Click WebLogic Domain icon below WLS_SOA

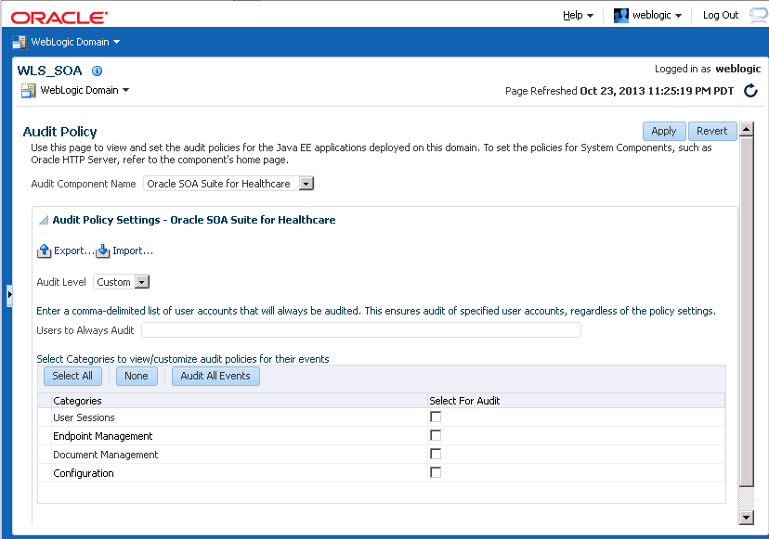(x=29, y=91)
